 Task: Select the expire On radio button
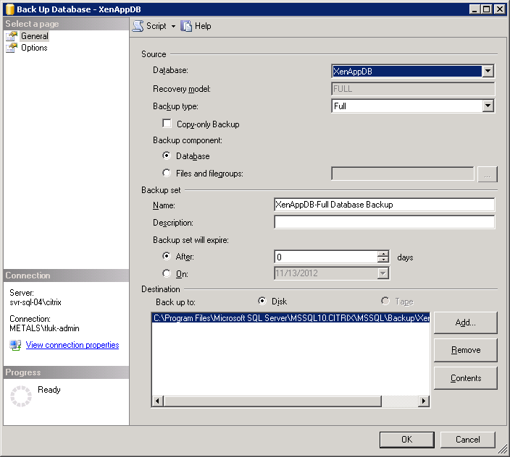167,273
